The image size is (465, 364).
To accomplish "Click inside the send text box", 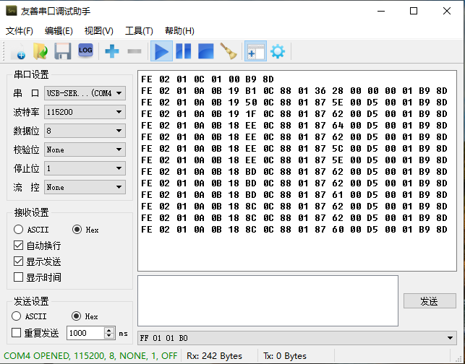I will click(268, 300).
